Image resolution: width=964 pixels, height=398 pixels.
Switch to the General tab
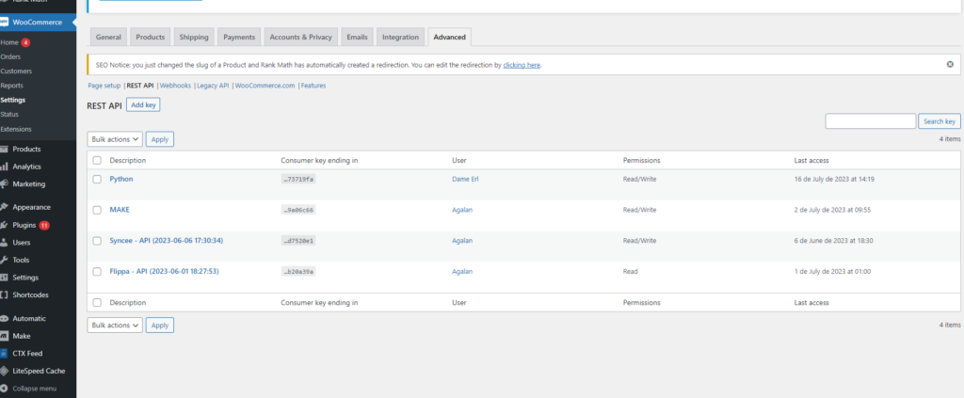[108, 37]
